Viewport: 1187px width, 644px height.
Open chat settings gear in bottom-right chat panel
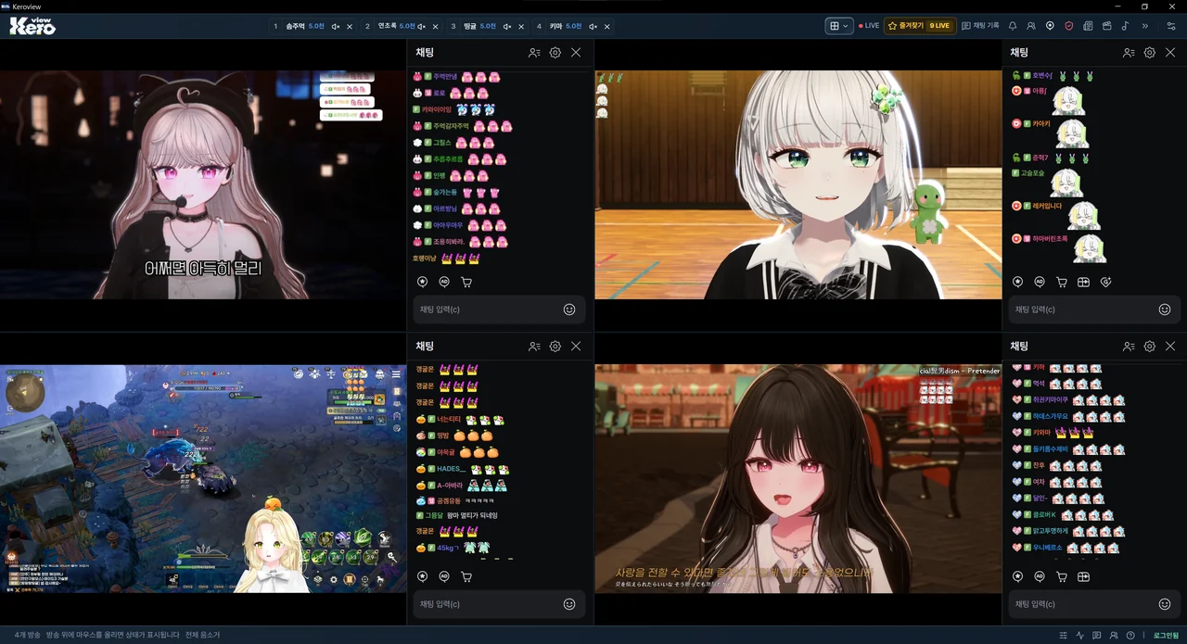click(1149, 347)
